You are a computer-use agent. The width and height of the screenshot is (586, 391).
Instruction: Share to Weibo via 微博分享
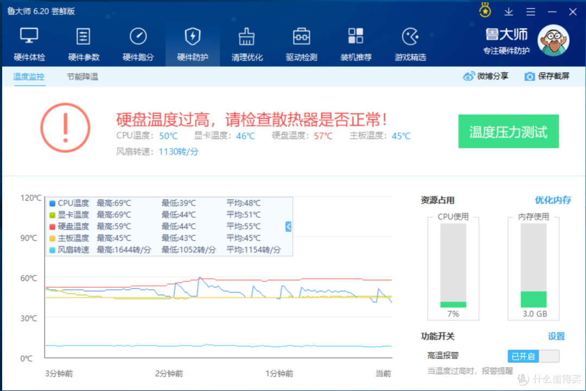(x=486, y=76)
